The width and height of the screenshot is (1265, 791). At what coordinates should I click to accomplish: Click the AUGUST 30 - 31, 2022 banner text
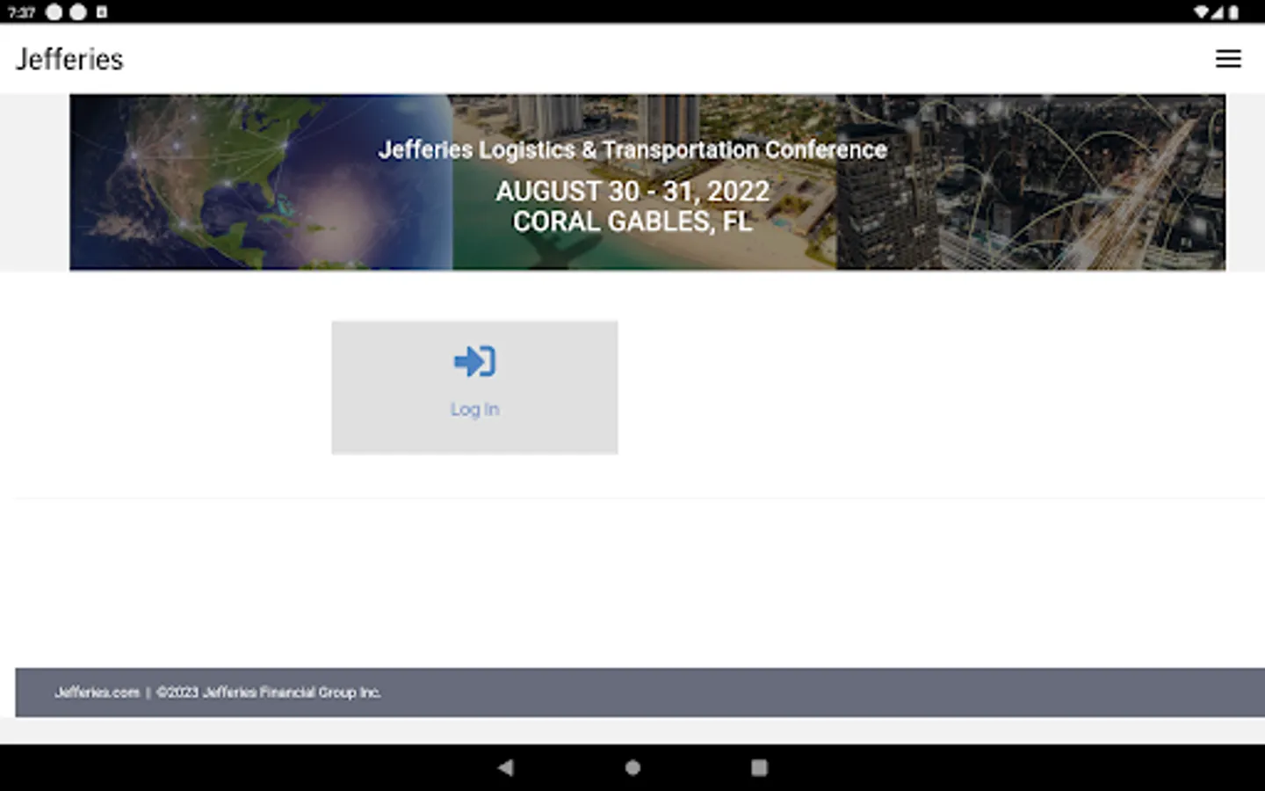tap(632, 191)
